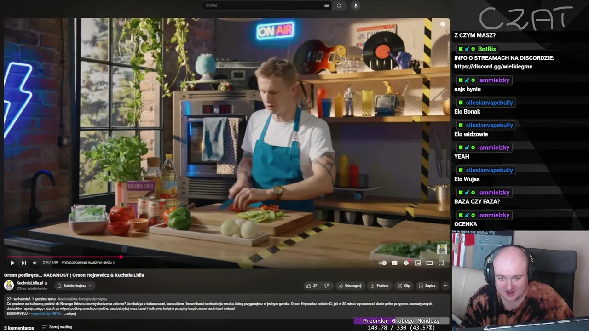Viewport: 589px width, 331px height.
Task: Click iammielzky above 'OCENKA'
Action: coord(494,215)
